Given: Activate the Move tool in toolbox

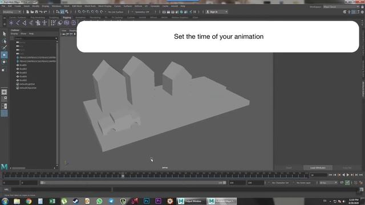Looking at the screenshot, I should click(x=4, y=55).
